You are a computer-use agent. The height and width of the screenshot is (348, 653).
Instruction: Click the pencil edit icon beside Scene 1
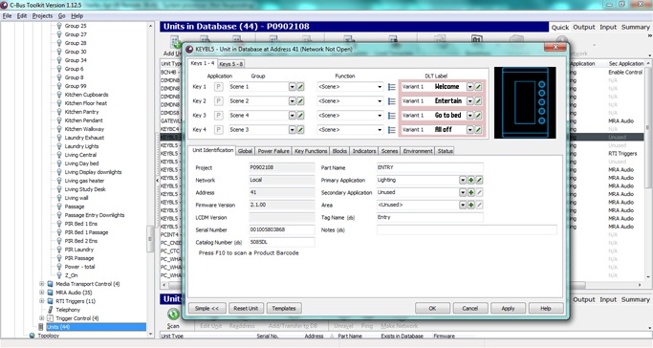point(300,87)
